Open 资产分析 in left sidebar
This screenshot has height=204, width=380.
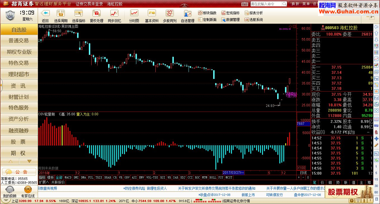click(x=19, y=119)
